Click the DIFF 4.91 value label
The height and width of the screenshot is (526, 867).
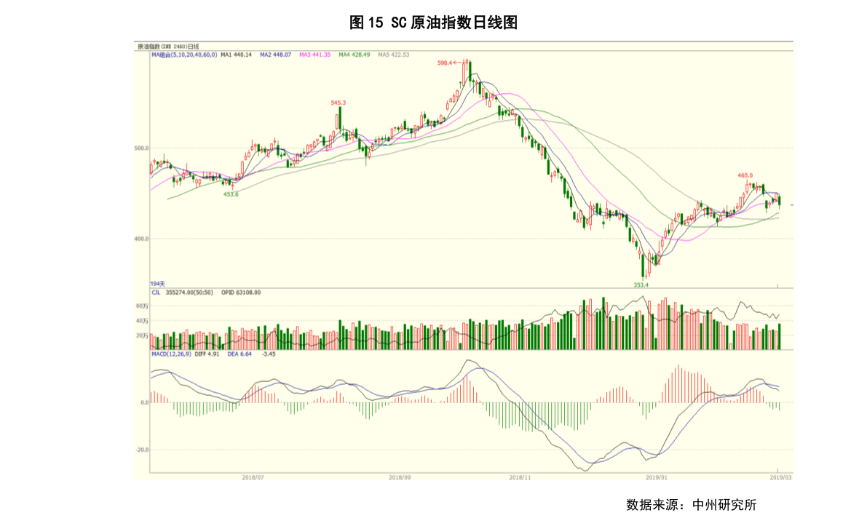pyautogui.click(x=207, y=354)
